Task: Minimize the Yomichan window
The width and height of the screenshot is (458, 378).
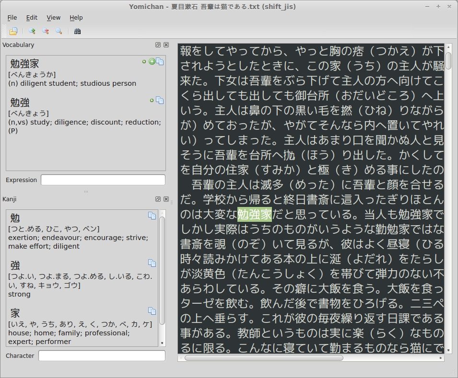Action: 427,7
